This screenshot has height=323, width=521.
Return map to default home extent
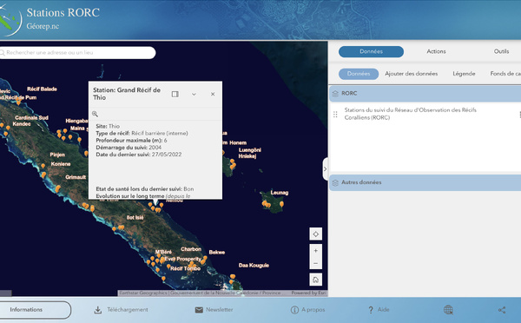click(x=316, y=280)
